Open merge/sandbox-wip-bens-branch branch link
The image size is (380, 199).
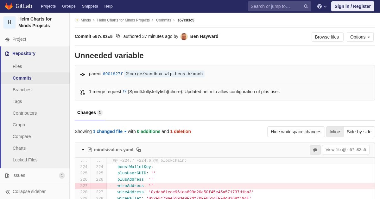tap(164, 74)
